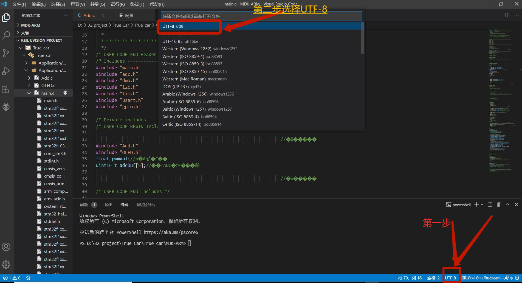Open stddef.h file in tree
The image size is (522, 283).
point(52,221)
